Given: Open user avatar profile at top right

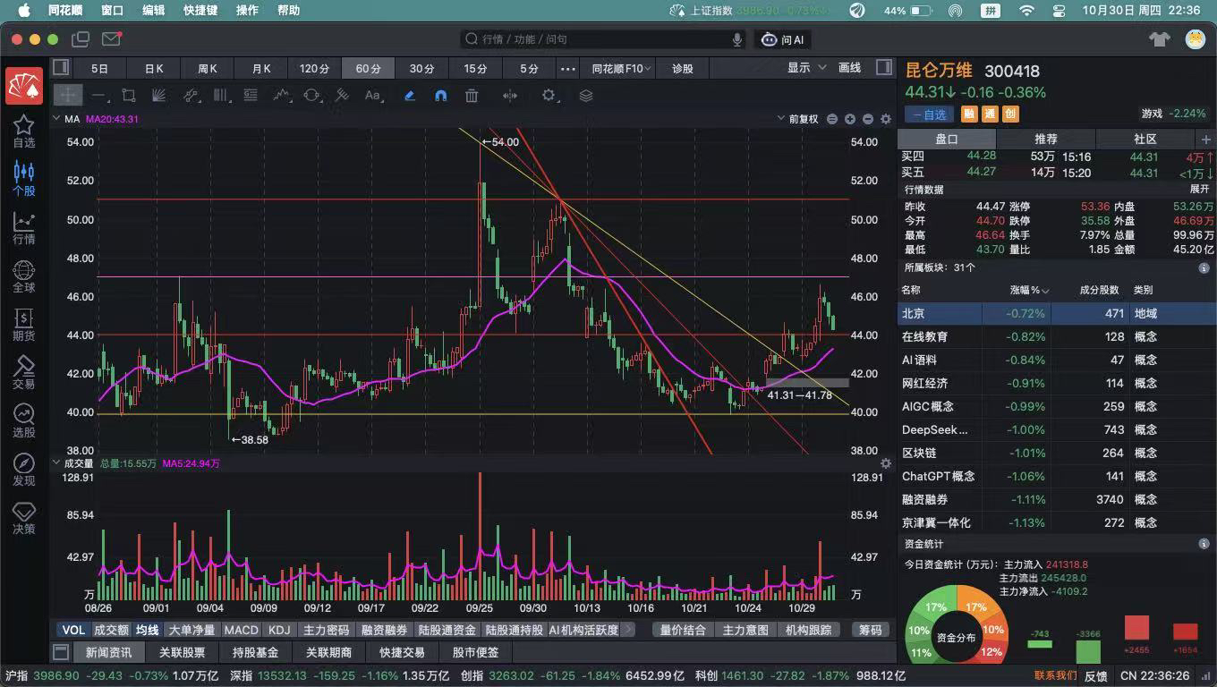Looking at the screenshot, I should 1195,39.
